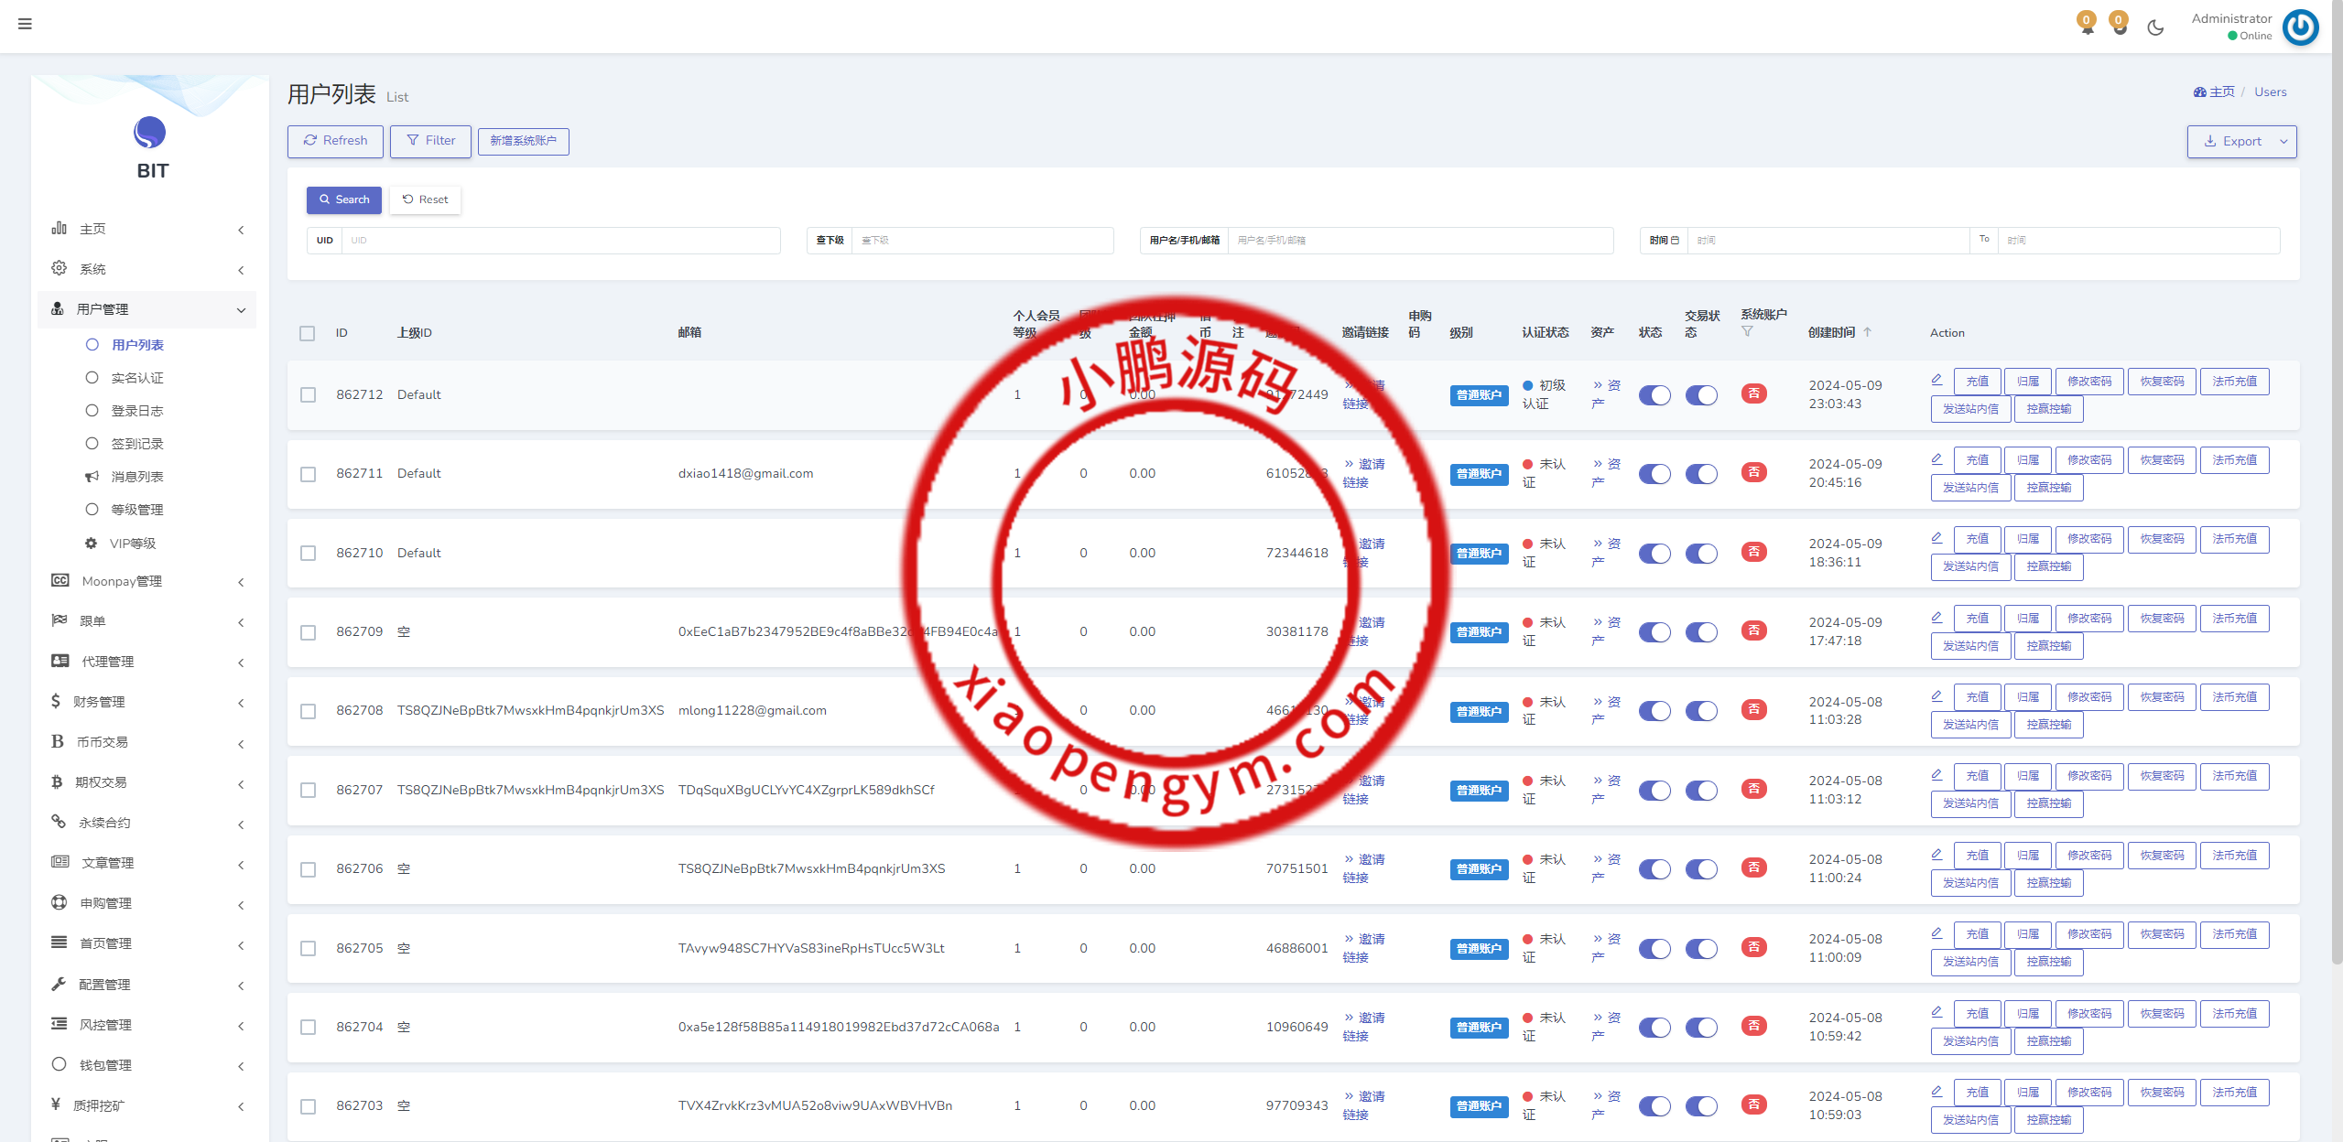The width and height of the screenshot is (2343, 1142).
Task: Collapse the 用户管理 sidebar section
Action: click(x=147, y=309)
